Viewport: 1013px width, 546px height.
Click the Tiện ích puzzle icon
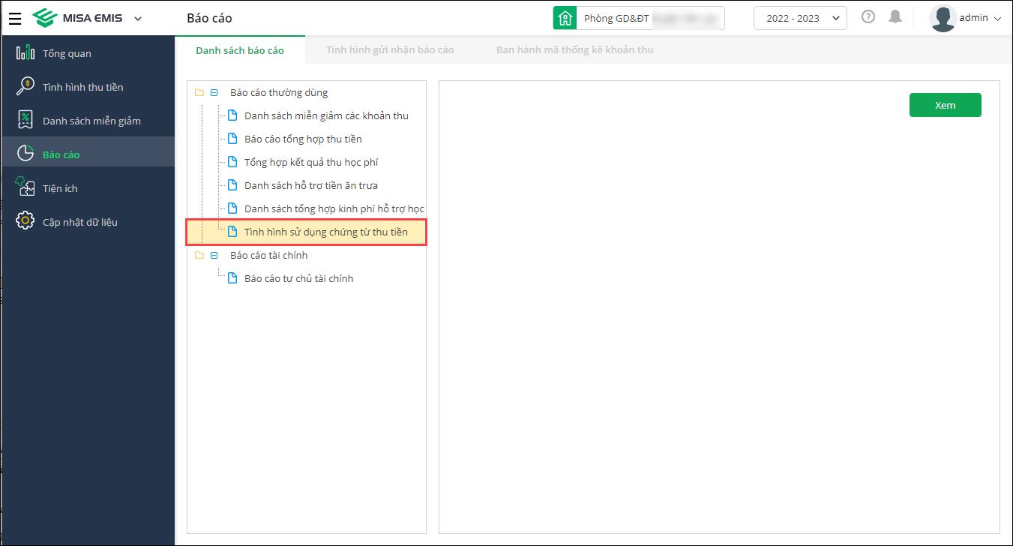(x=25, y=187)
